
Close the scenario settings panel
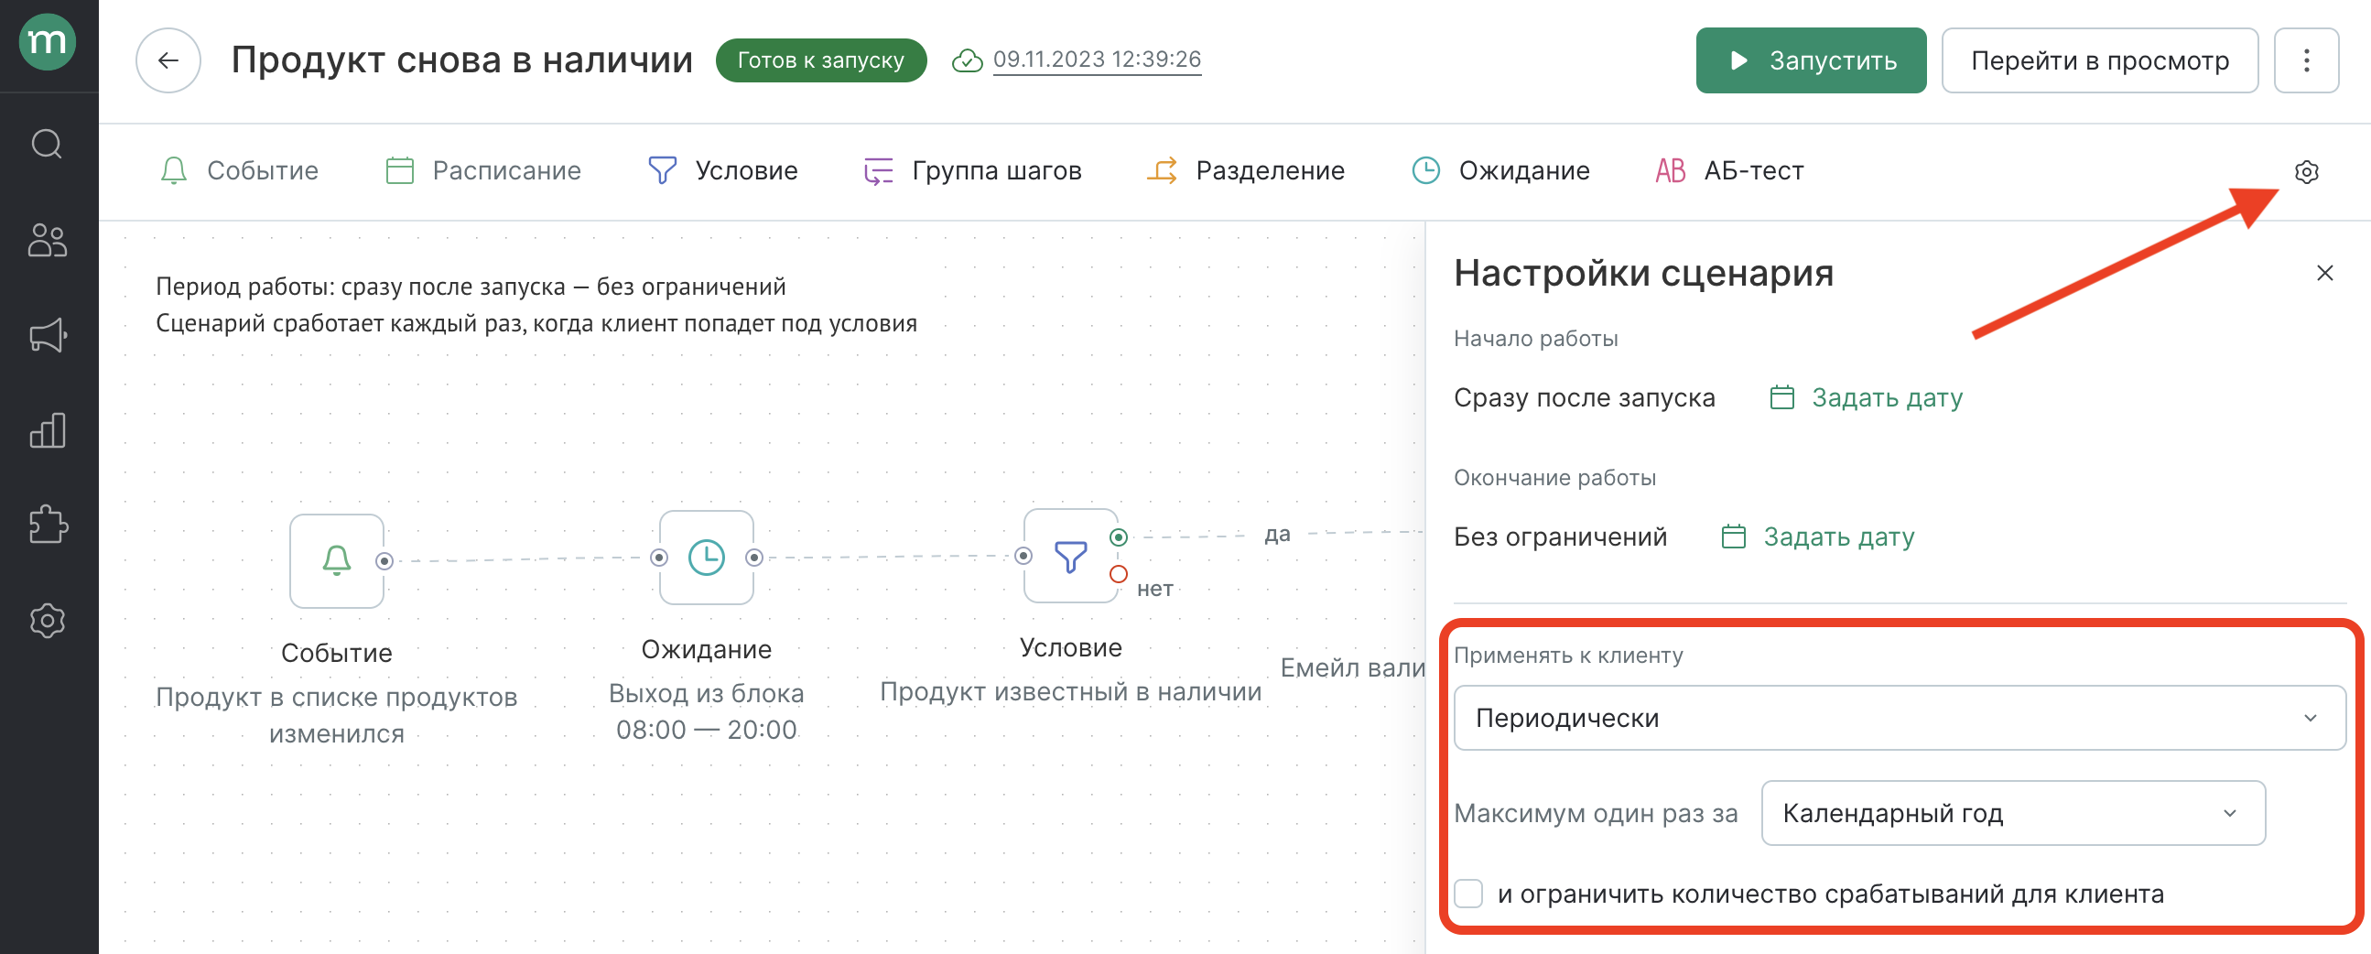pyautogui.click(x=2324, y=274)
